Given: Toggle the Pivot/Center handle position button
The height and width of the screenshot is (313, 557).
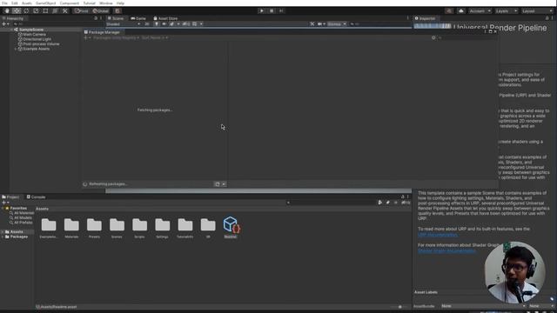Looking at the screenshot, I should click(x=81, y=11).
